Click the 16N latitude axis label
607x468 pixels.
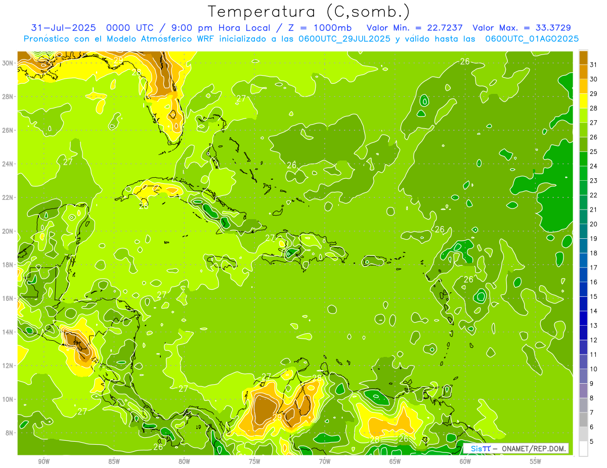point(9,298)
